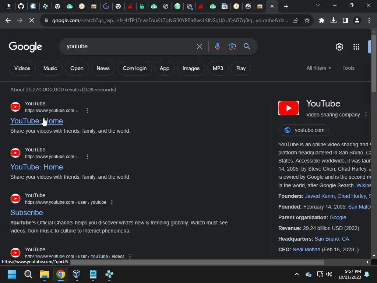Image resolution: width=377 pixels, height=283 pixels.
Task: Switch to the Word document tab
Action: coord(224,6)
